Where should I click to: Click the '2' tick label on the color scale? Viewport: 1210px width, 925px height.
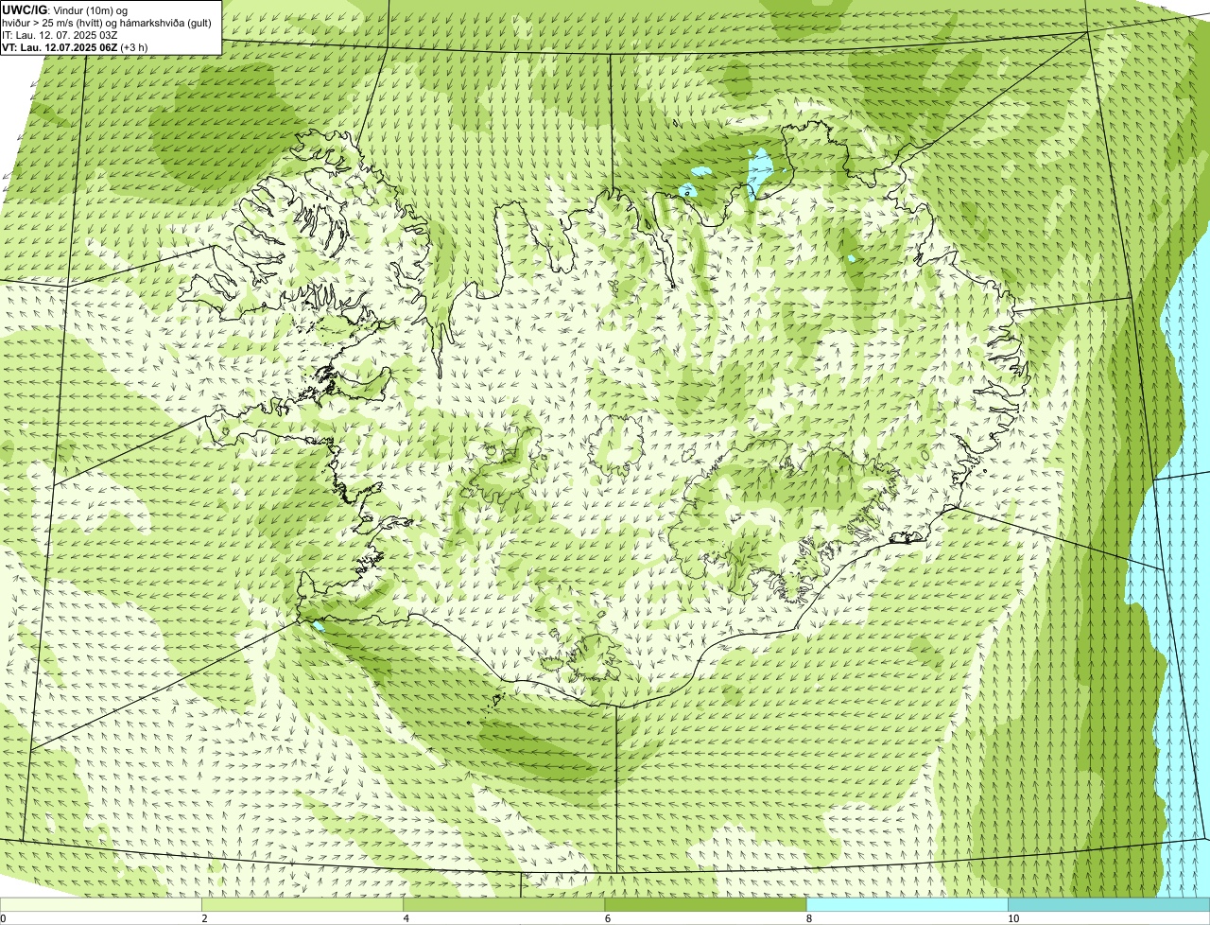[204, 918]
